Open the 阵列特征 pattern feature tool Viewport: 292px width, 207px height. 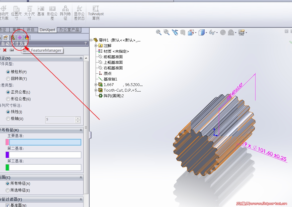click(x=65, y=13)
